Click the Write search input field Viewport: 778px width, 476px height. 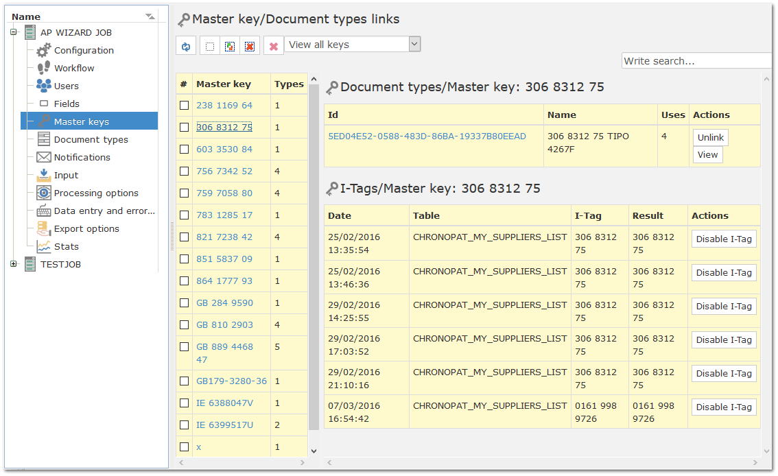coord(696,61)
